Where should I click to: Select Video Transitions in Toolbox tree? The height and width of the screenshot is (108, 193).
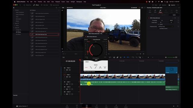click(20, 12)
